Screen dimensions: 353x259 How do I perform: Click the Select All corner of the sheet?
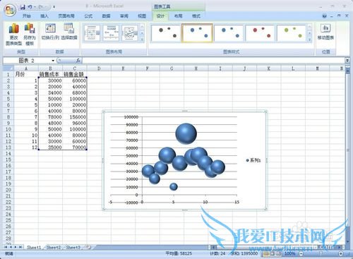(8, 68)
